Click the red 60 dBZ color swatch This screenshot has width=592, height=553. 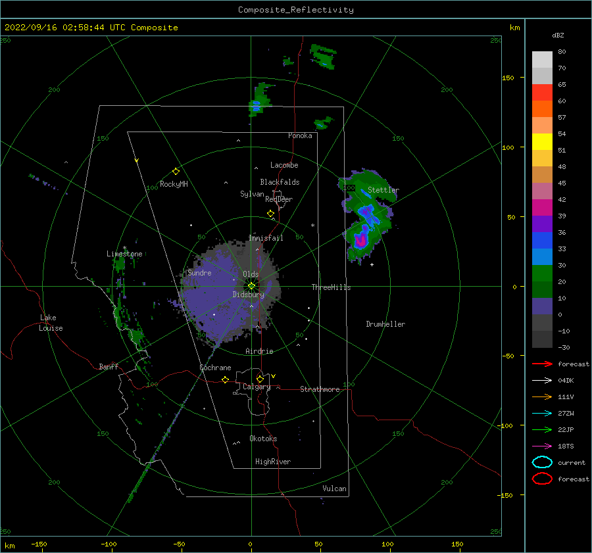coord(542,93)
